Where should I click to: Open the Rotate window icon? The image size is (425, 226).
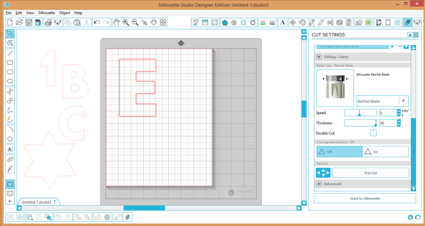tap(302, 22)
